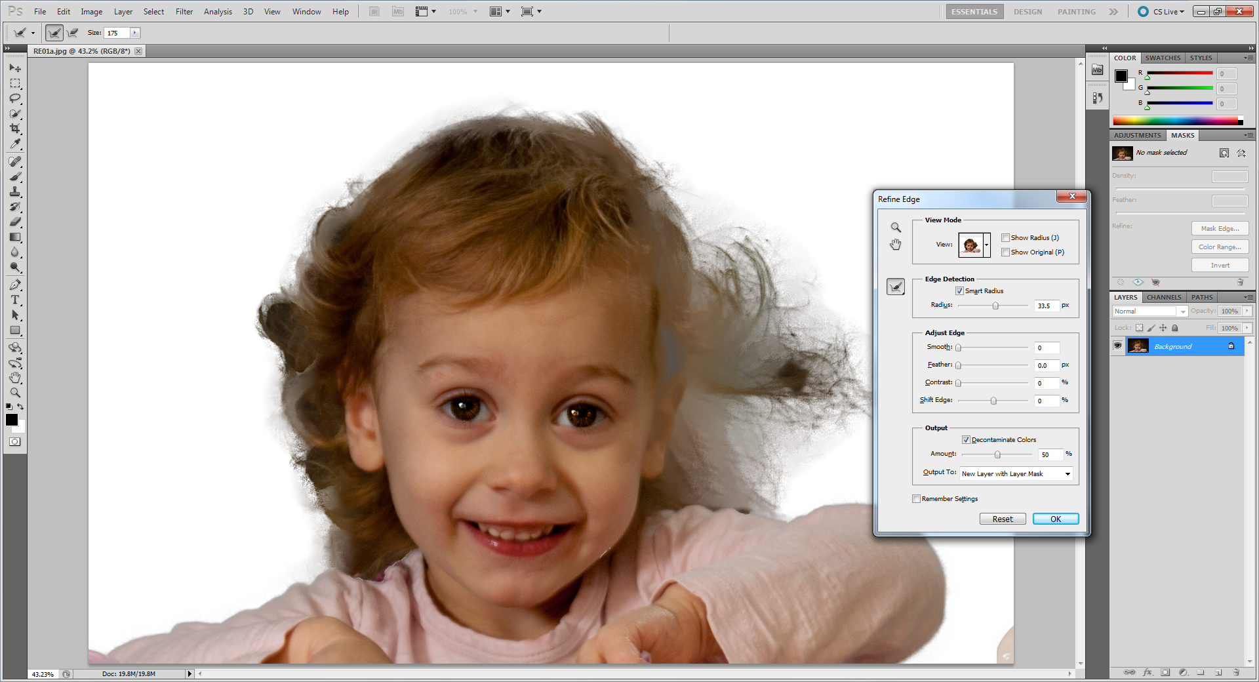Select the Rectangular Marquee tool
The image size is (1259, 682).
coord(15,83)
